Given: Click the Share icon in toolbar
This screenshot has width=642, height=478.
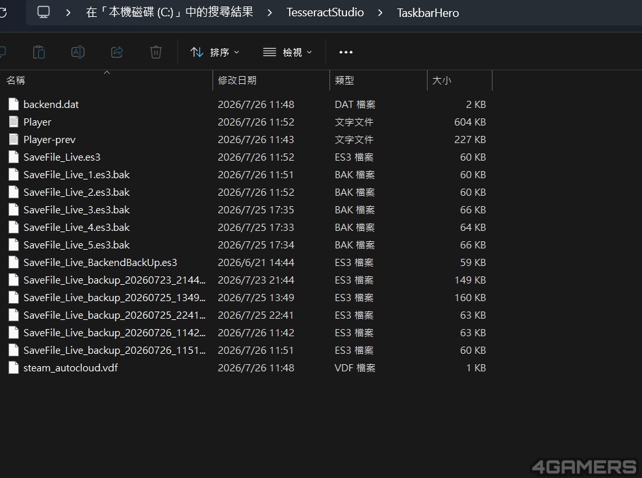Looking at the screenshot, I should click(x=117, y=52).
